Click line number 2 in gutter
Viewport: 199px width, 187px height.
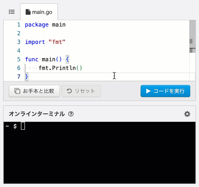(19, 33)
